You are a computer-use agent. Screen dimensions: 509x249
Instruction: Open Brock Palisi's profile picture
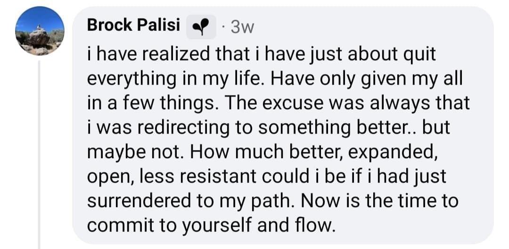[x=40, y=31]
